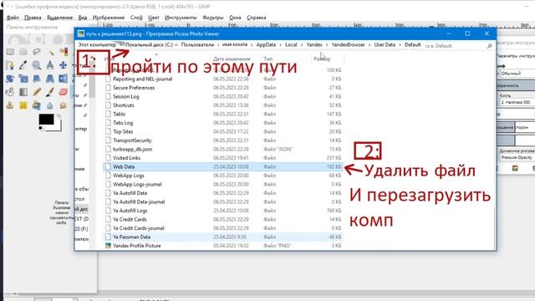Select the Smudge tool
535x301 pixels.
64,105
